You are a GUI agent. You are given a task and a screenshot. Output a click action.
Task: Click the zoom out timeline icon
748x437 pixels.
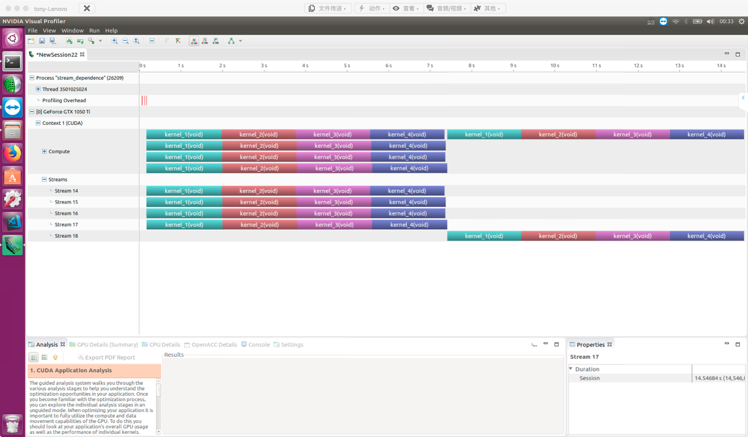[125, 41]
